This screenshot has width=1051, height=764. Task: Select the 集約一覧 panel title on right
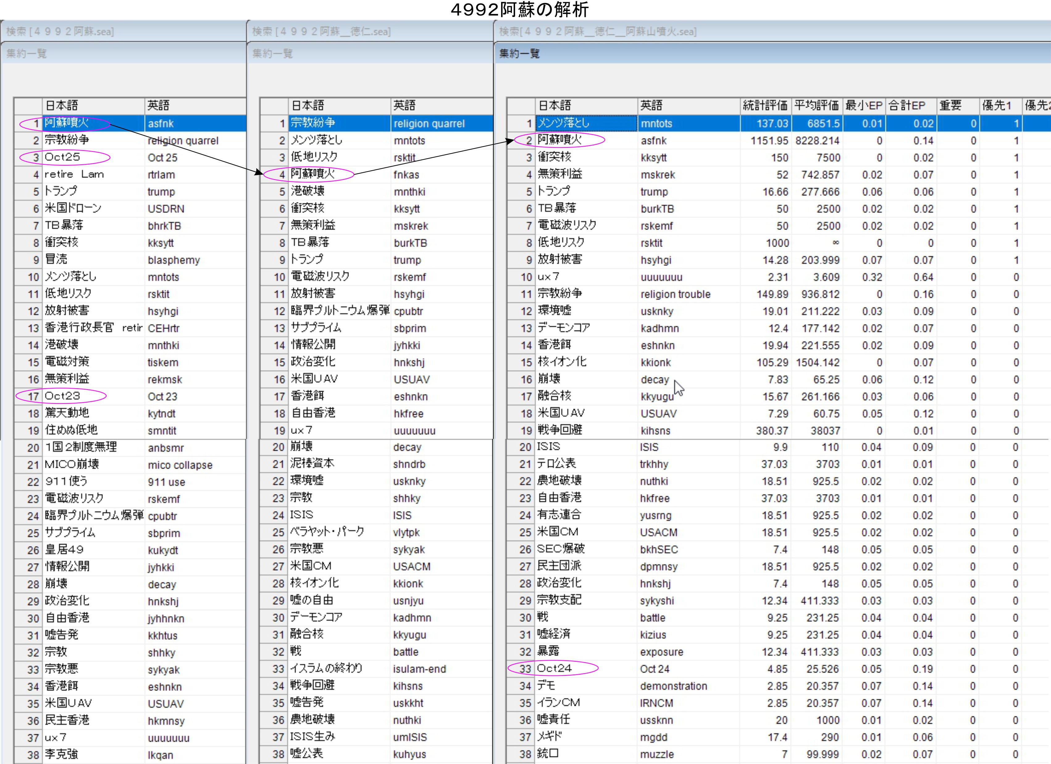point(519,54)
